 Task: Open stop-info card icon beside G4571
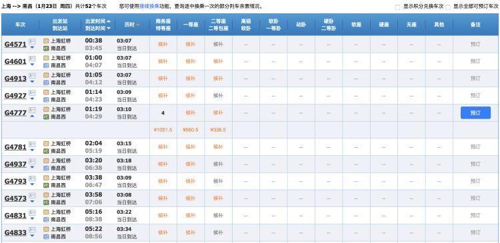coord(32,41)
